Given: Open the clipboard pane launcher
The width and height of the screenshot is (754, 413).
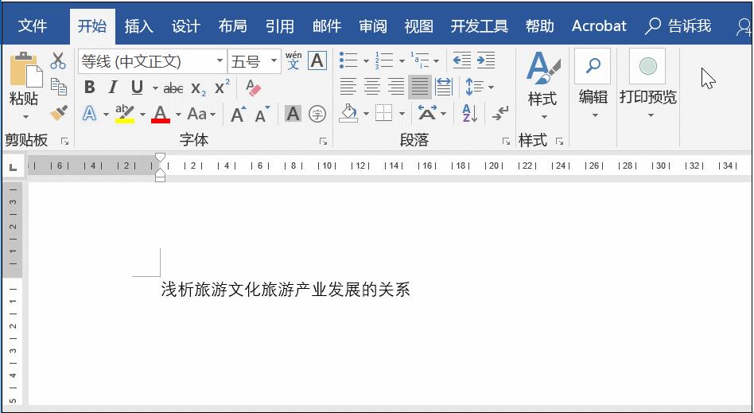Looking at the screenshot, I should click(64, 142).
